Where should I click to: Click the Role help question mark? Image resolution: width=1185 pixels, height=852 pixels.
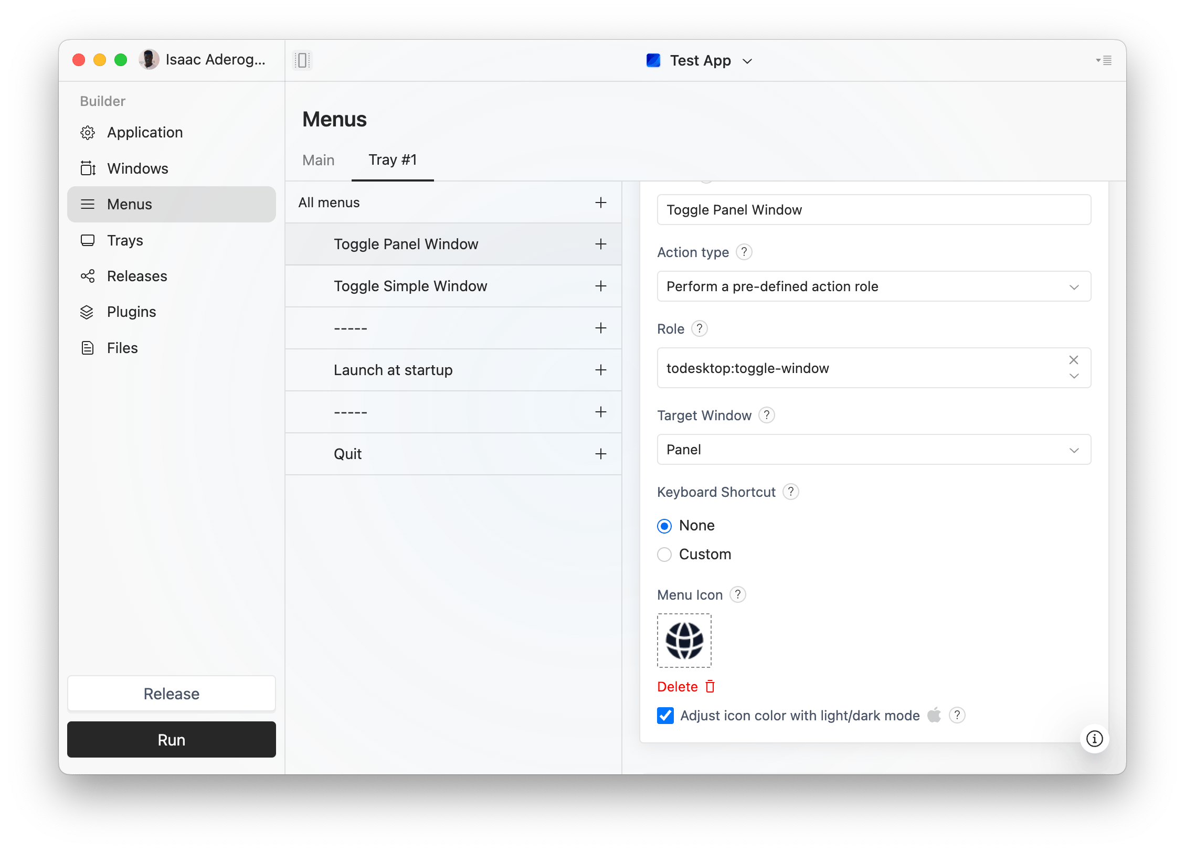pos(699,328)
